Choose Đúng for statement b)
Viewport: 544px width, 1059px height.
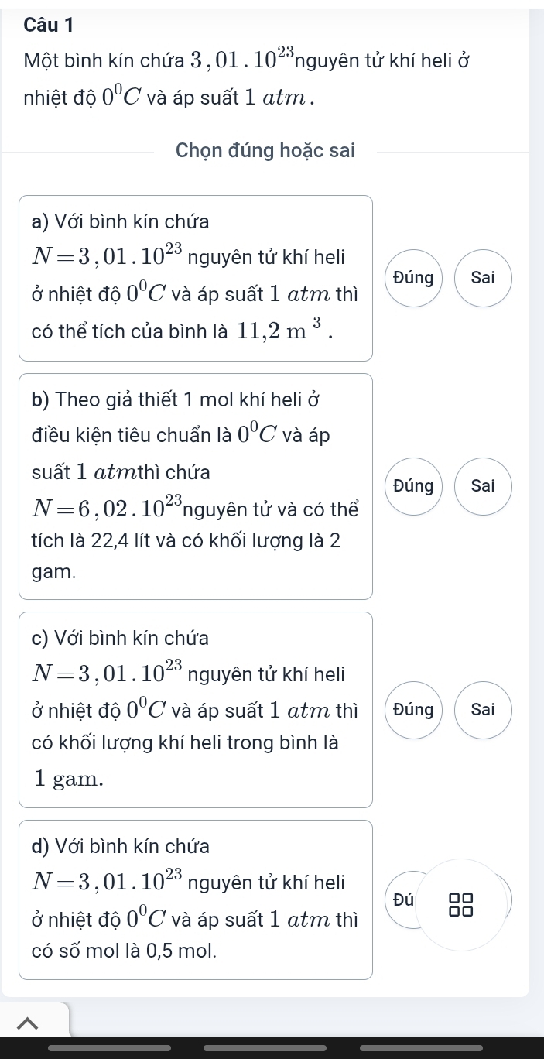click(412, 486)
